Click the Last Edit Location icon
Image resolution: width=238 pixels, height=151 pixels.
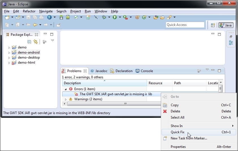[28, 25]
